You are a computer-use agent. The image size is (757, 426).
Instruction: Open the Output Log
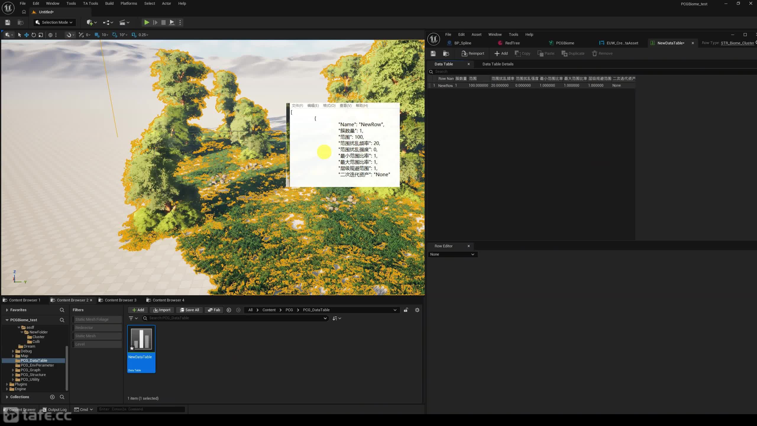(55, 410)
